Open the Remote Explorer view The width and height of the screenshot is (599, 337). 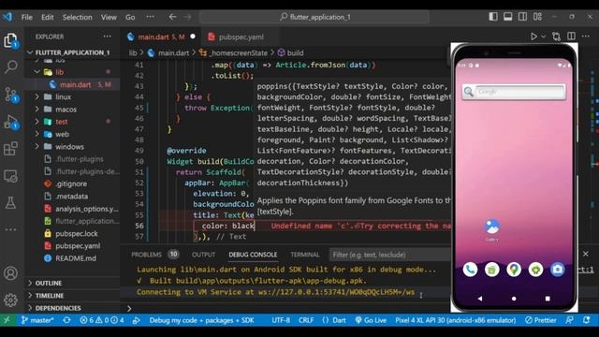pos(10,176)
